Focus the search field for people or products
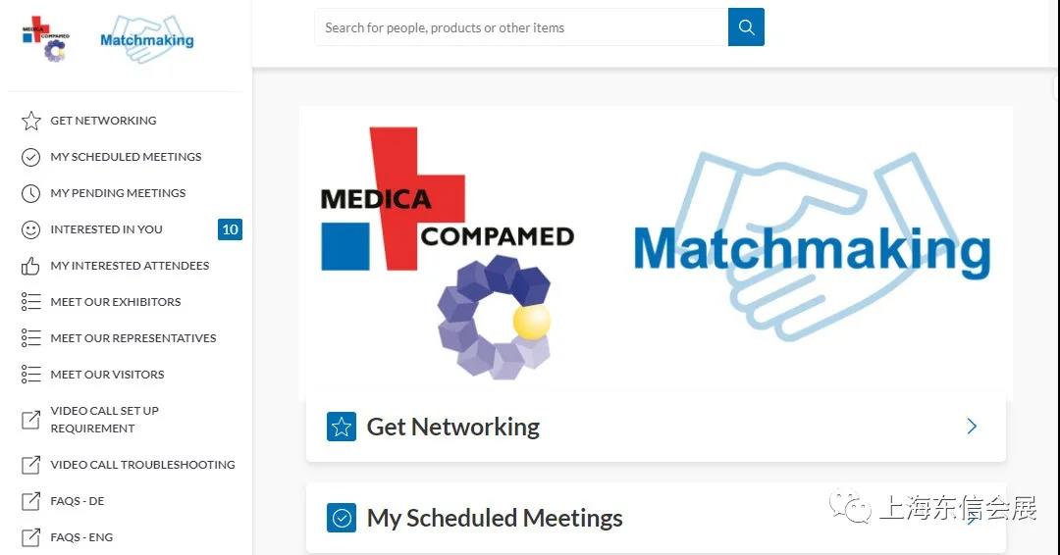Screen dimensions: 1060x555 pyautogui.click(x=520, y=27)
